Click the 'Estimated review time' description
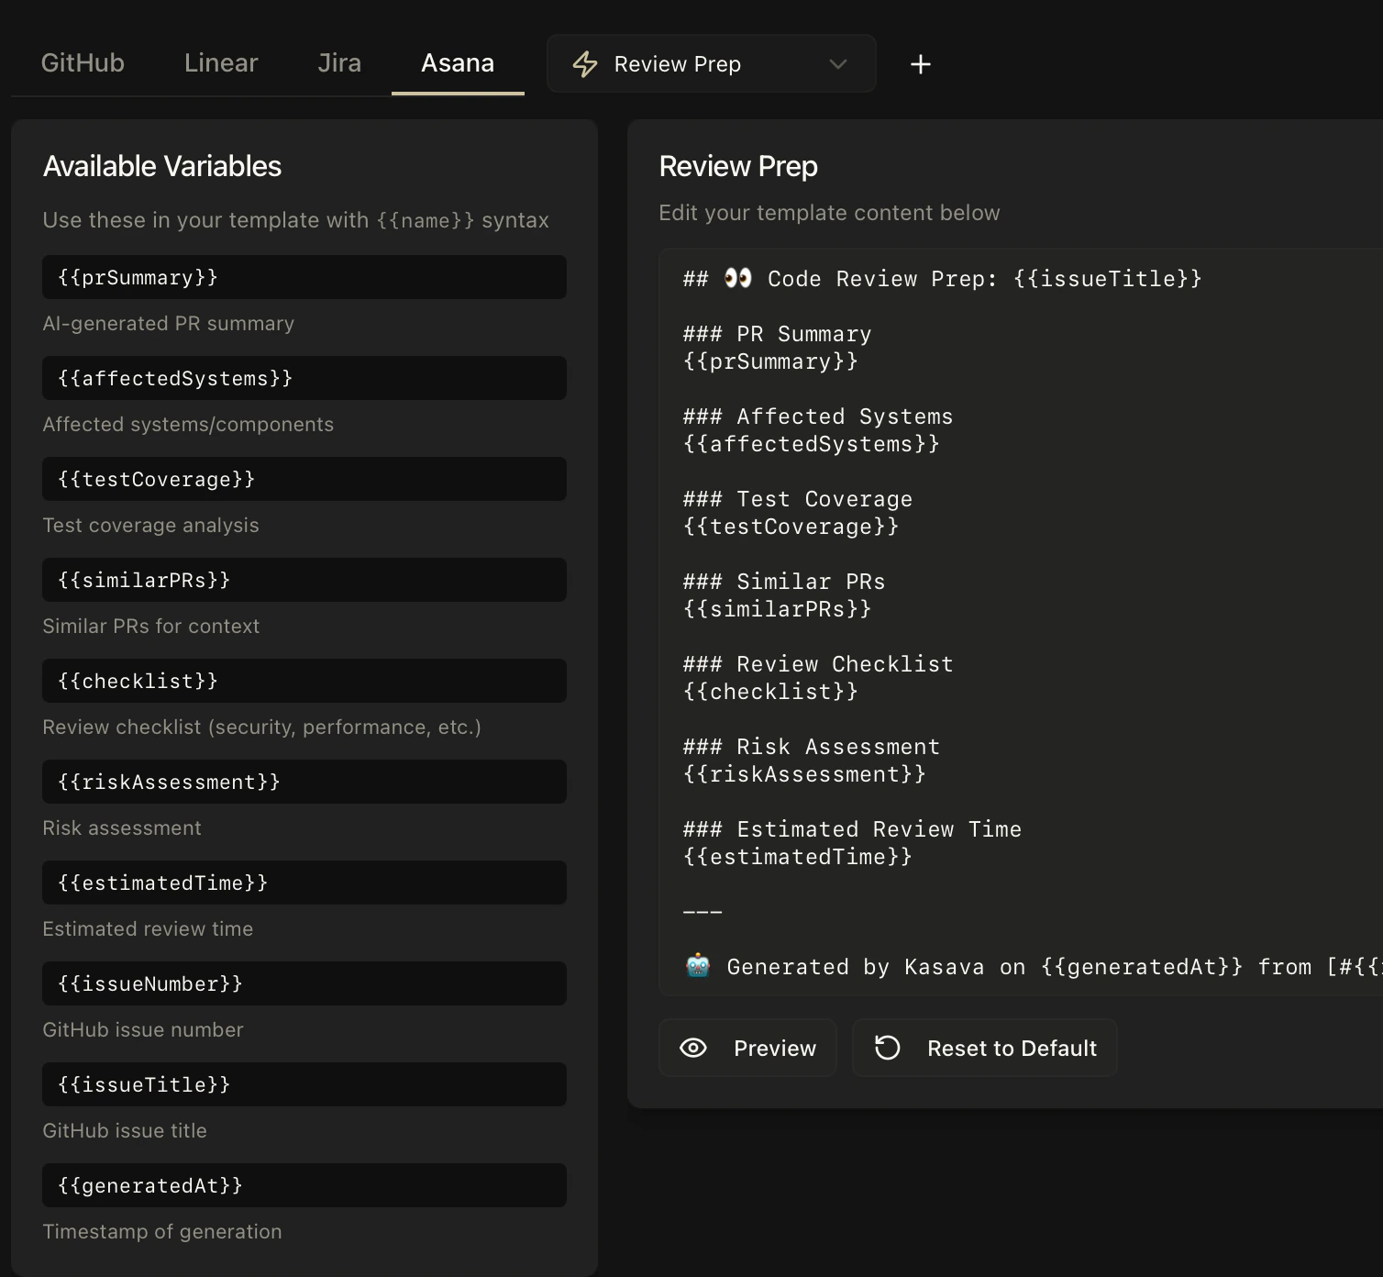This screenshot has height=1277, width=1383. click(x=148, y=929)
